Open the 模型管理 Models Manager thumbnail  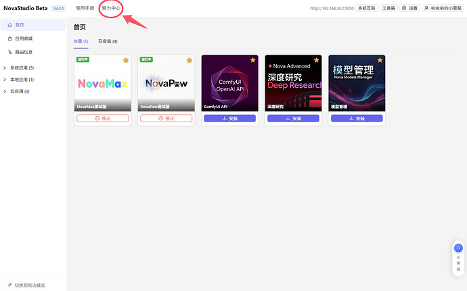(357, 83)
